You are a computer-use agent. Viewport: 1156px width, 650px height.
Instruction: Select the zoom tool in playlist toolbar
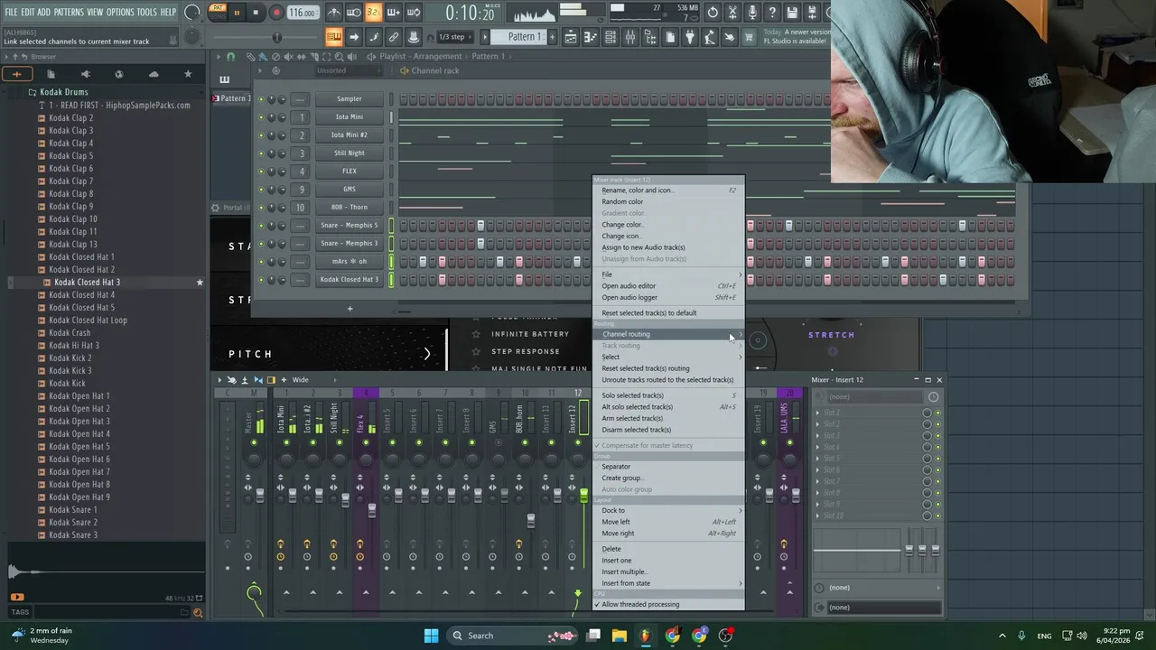click(340, 56)
